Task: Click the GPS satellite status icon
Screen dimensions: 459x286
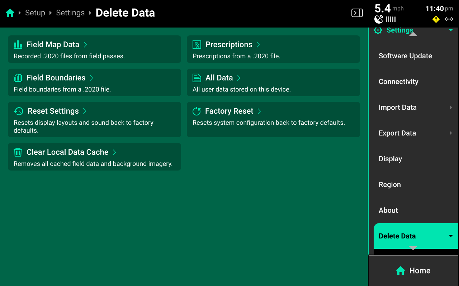Action: pos(379,19)
